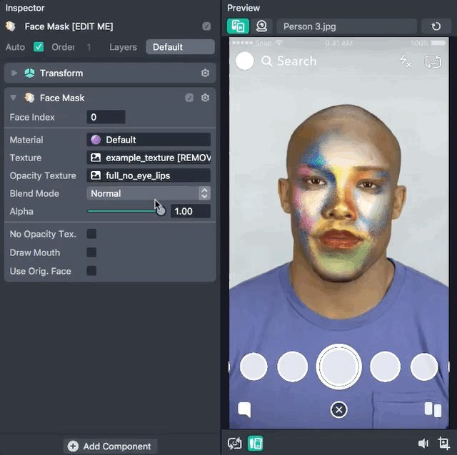Uncheck the Auto render order checkbox

pos(39,47)
